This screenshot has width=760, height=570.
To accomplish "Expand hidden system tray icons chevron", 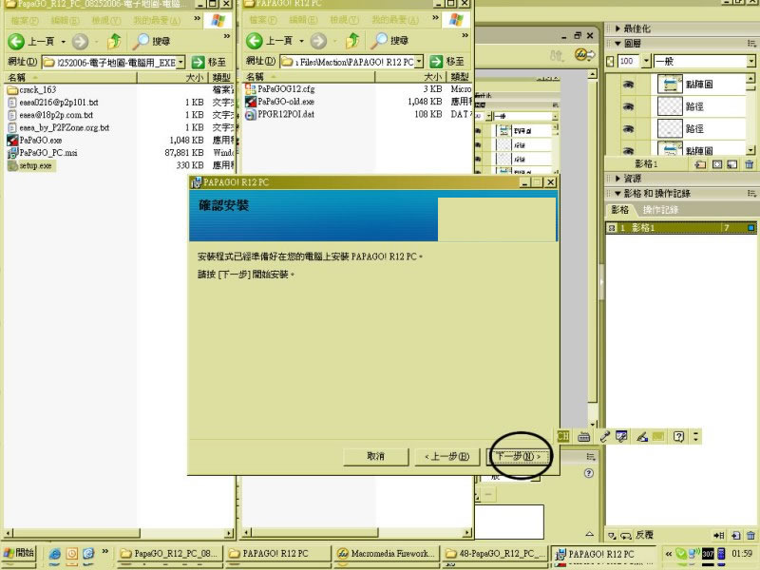I will click(669, 554).
